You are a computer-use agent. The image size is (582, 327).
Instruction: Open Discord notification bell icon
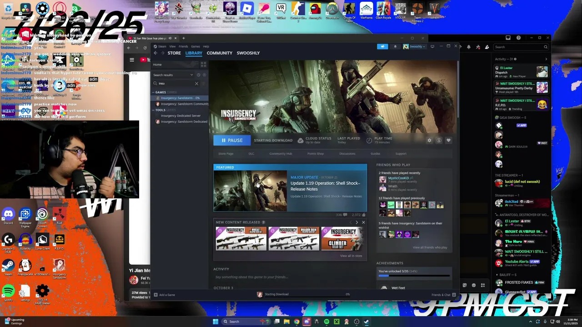(x=469, y=47)
